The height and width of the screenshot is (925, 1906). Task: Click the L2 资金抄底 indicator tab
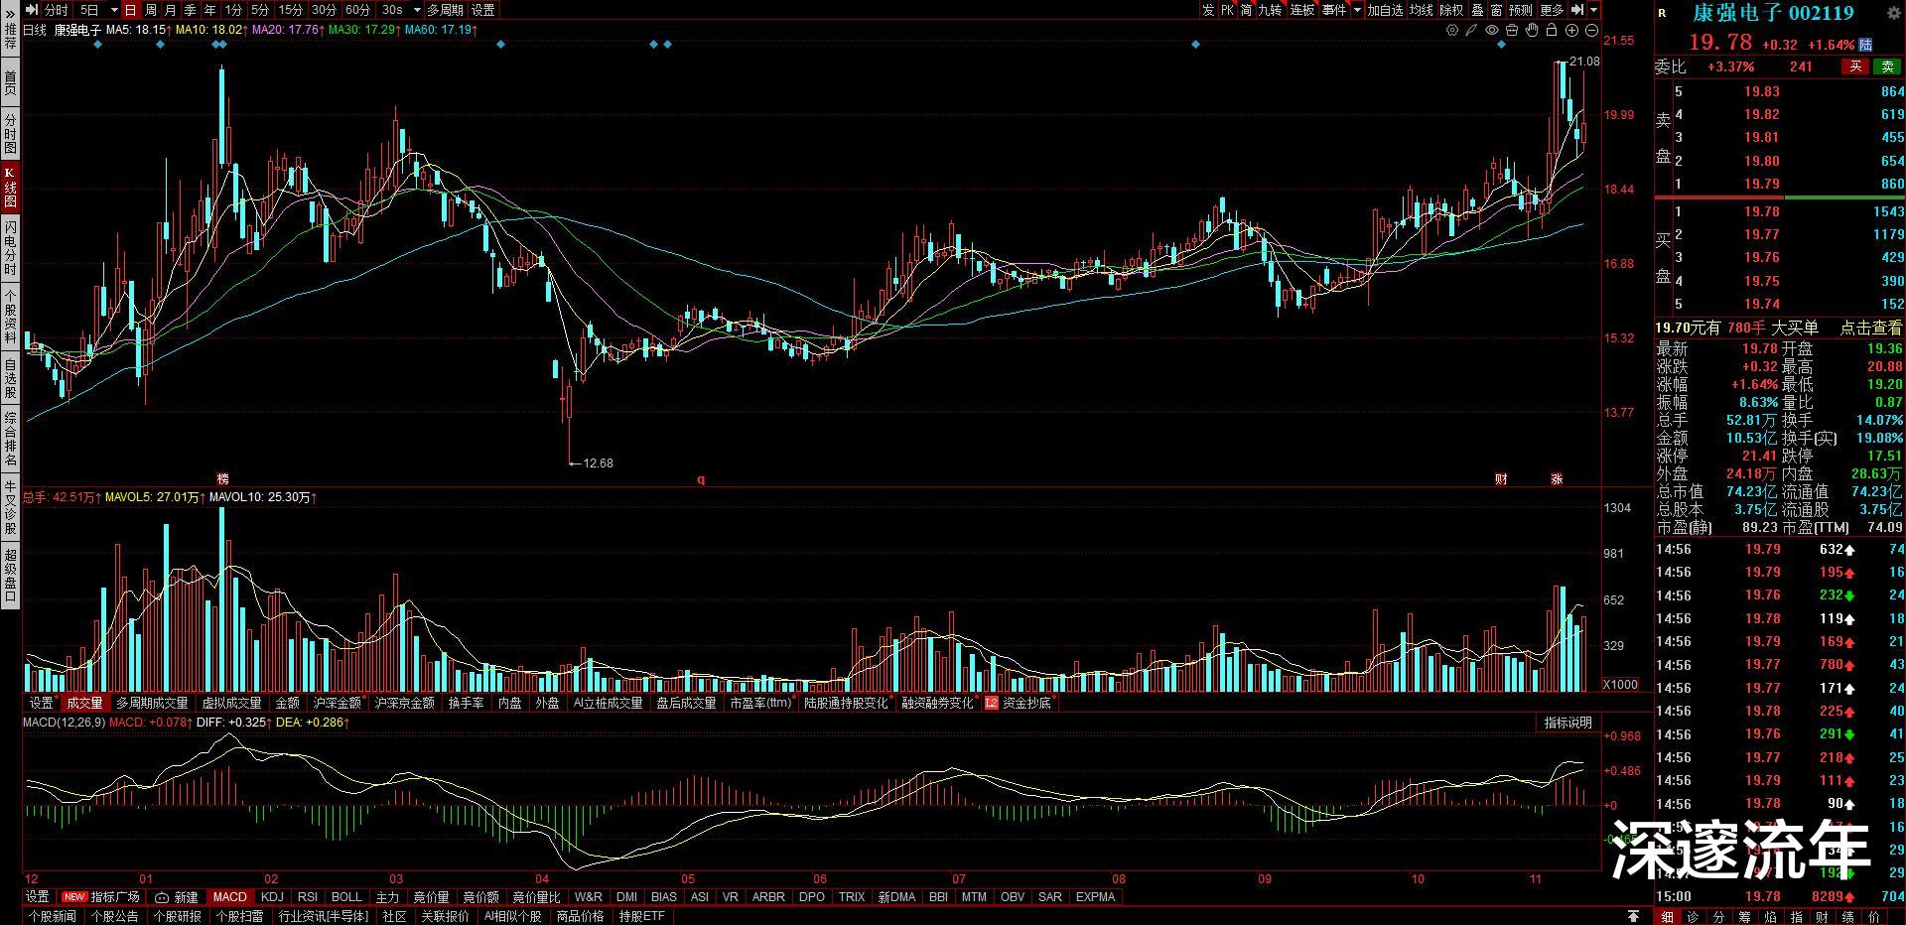click(x=1019, y=703)
